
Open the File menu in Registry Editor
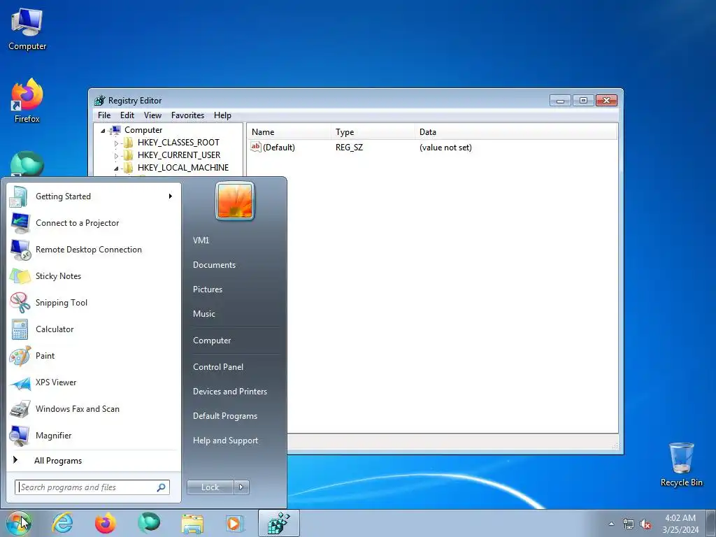tap(104, 115)
